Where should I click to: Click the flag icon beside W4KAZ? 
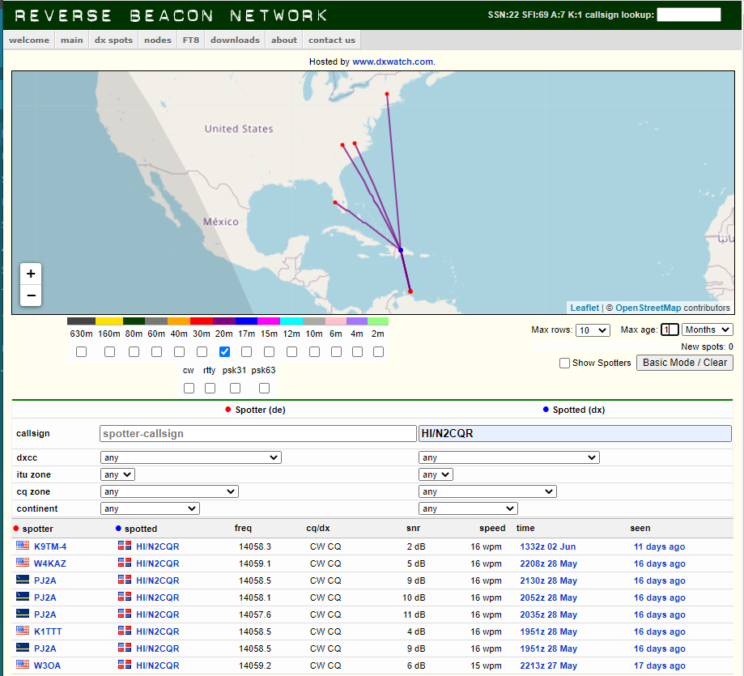(22, 563)
